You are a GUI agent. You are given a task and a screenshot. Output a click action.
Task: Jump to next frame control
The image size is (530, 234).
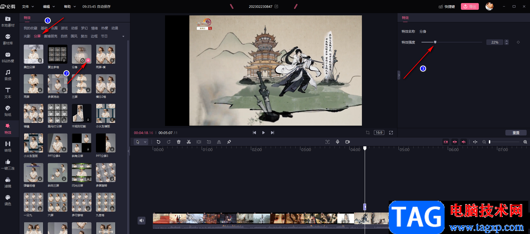pos(272,133)
